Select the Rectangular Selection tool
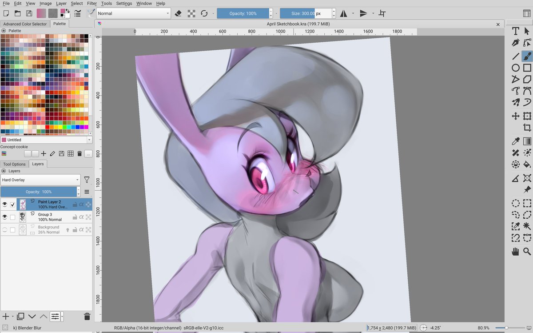Screen dimensions: 533x333 coord(527,204)
